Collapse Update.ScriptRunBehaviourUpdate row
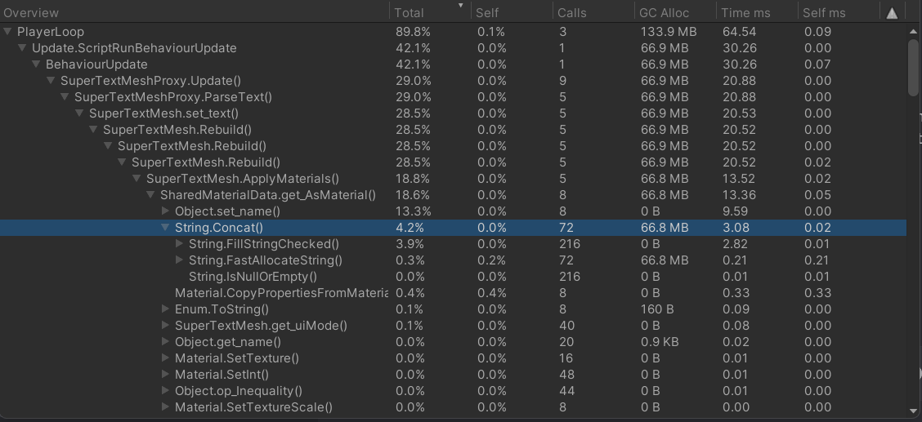This screenshot has width=922, height=422. 22,48
